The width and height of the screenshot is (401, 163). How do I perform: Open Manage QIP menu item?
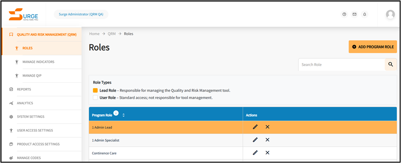click(x=32, y=75)
